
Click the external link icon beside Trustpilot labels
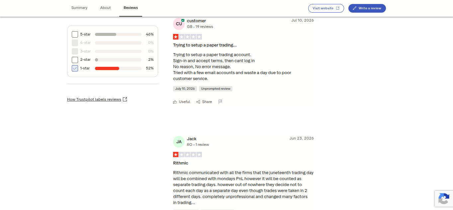125,99
